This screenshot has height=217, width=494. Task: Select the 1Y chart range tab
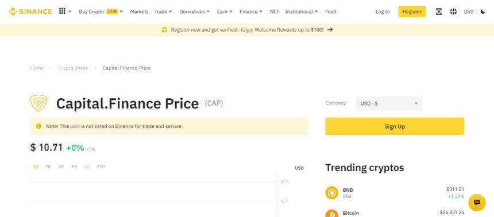pos(87,166)
